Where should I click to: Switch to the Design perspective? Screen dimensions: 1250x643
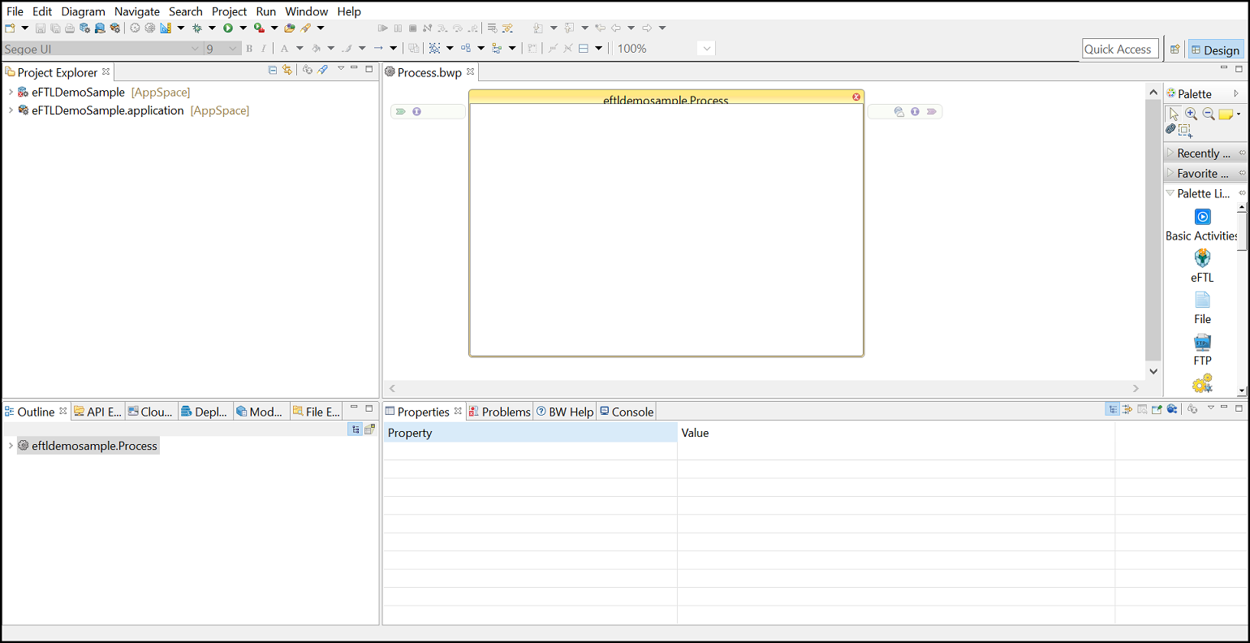[x=1215, y=50]
